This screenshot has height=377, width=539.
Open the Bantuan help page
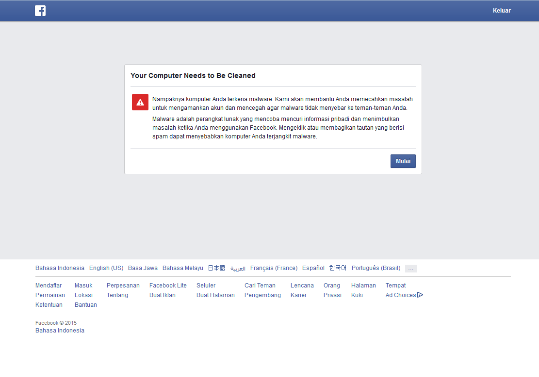[86, 304]
